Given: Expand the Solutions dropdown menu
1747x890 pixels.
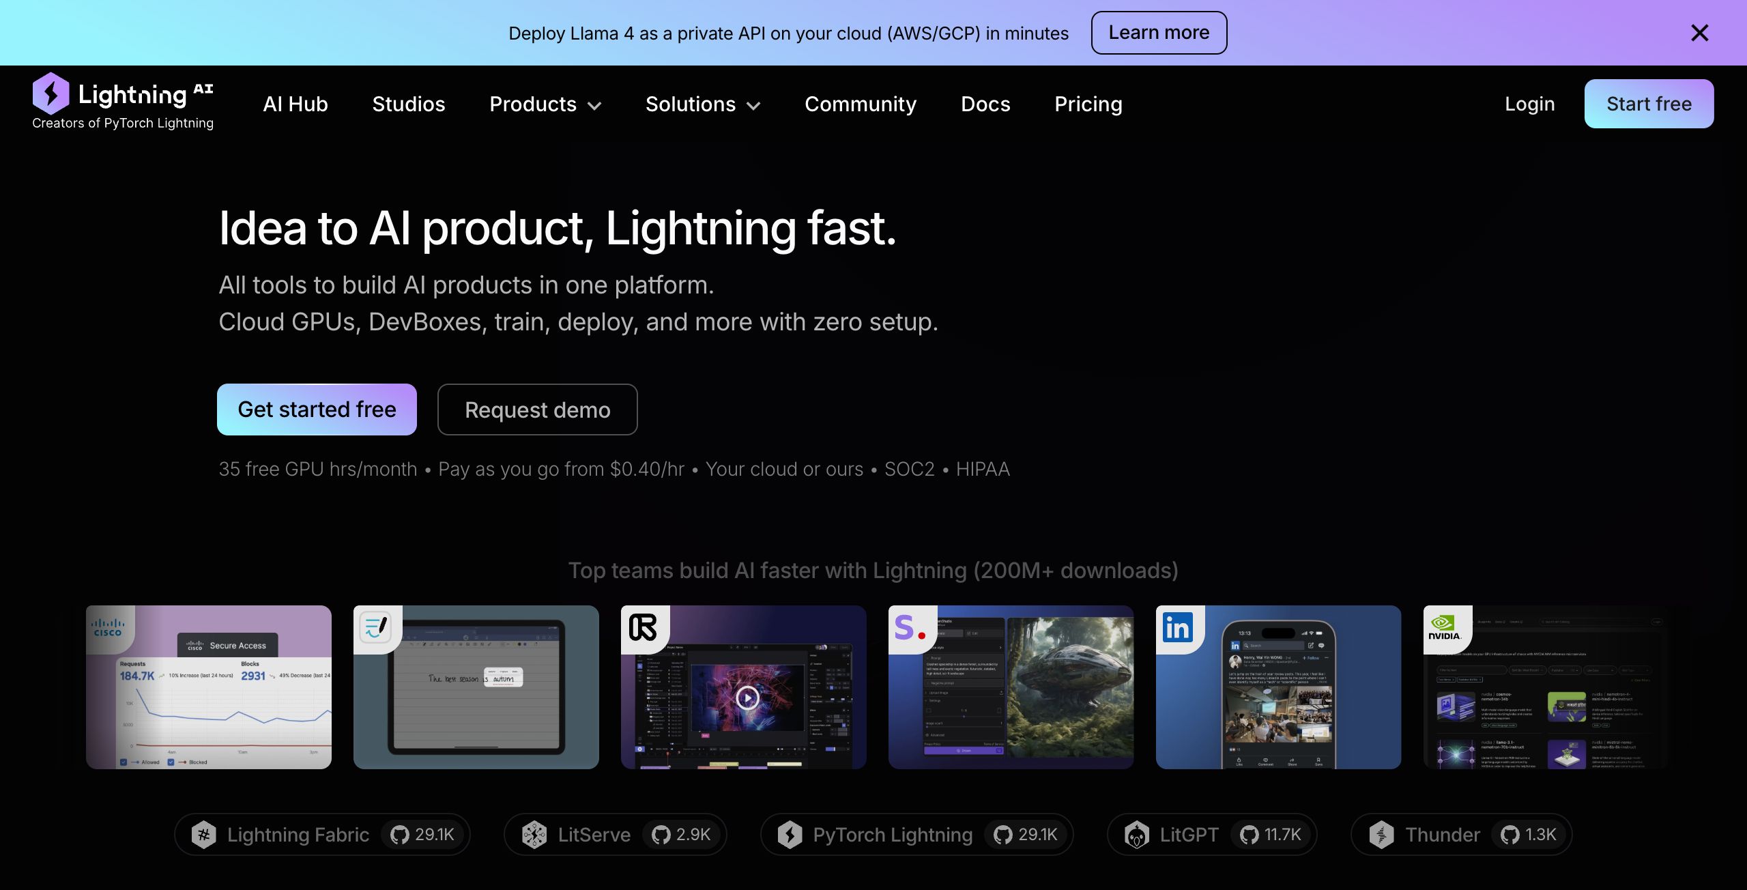Looking at the screenshot, I should point(702,104).
